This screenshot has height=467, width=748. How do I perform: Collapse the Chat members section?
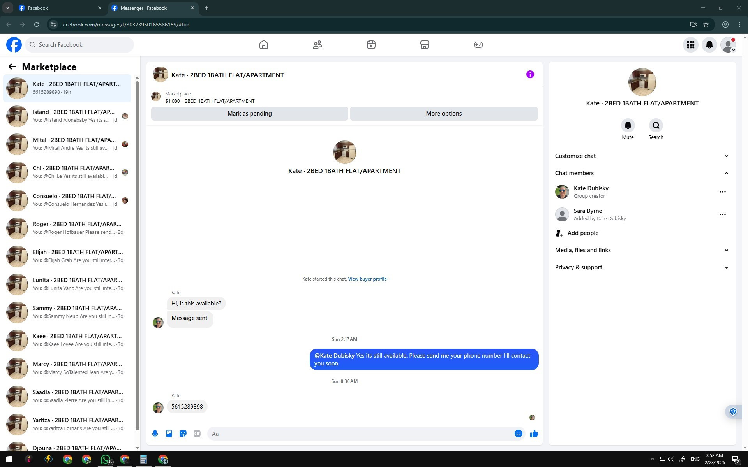point(642,173)
